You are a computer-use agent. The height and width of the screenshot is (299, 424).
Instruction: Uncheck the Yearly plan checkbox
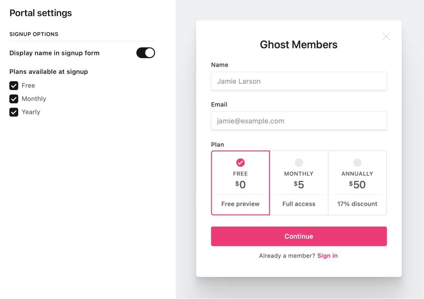[x=14, y=112]
